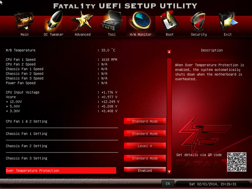Viewport: 252px width, 189px height.
Task: Select the Over Temperature Protection row
Action: coord(61,170)
